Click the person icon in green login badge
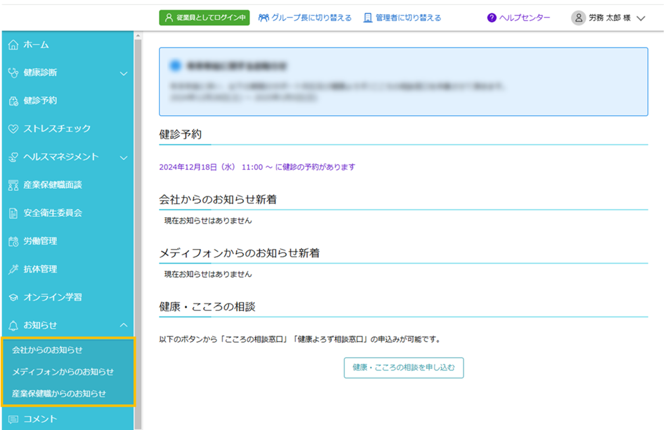The width and height of the screenshot is (668, 430). (x=169, y=18)
